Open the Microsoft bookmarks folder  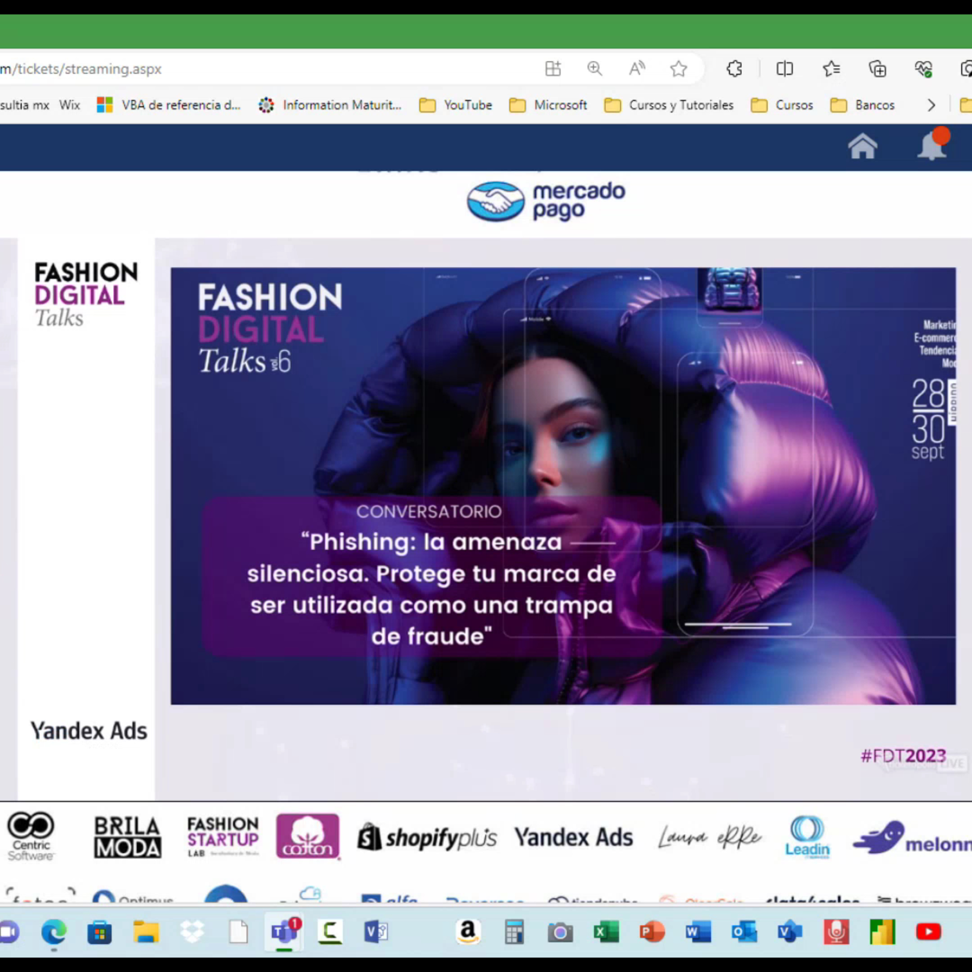(x=548, y=105)
